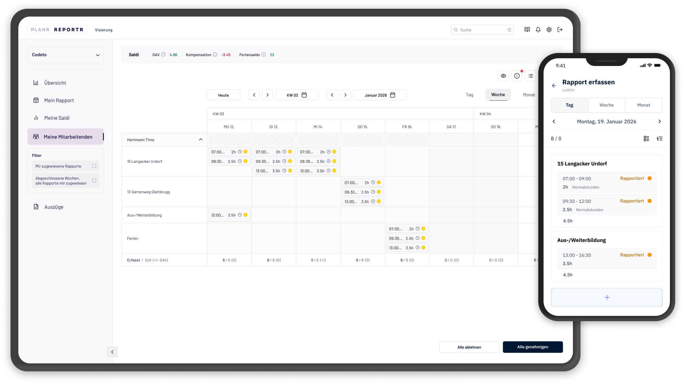The width and height of the screenshot is (684, 384).
Task: Open the settings gear icon
Action: click(x=549, y=30)
